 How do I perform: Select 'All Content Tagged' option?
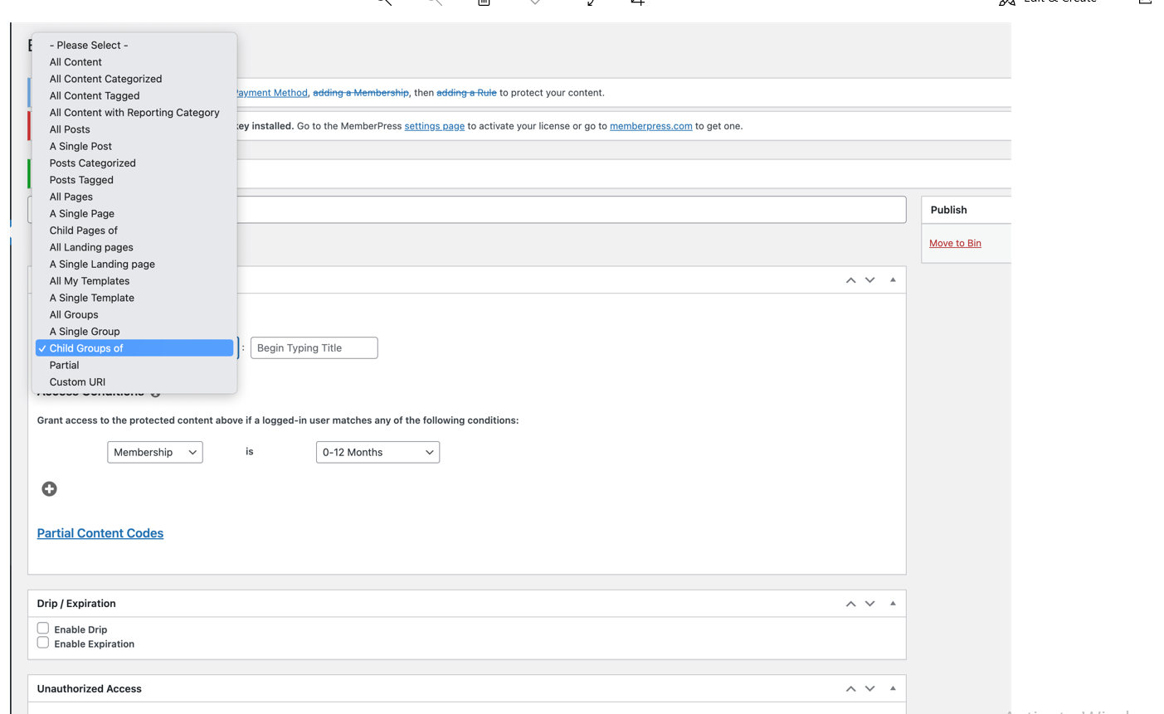click(95, 96)
